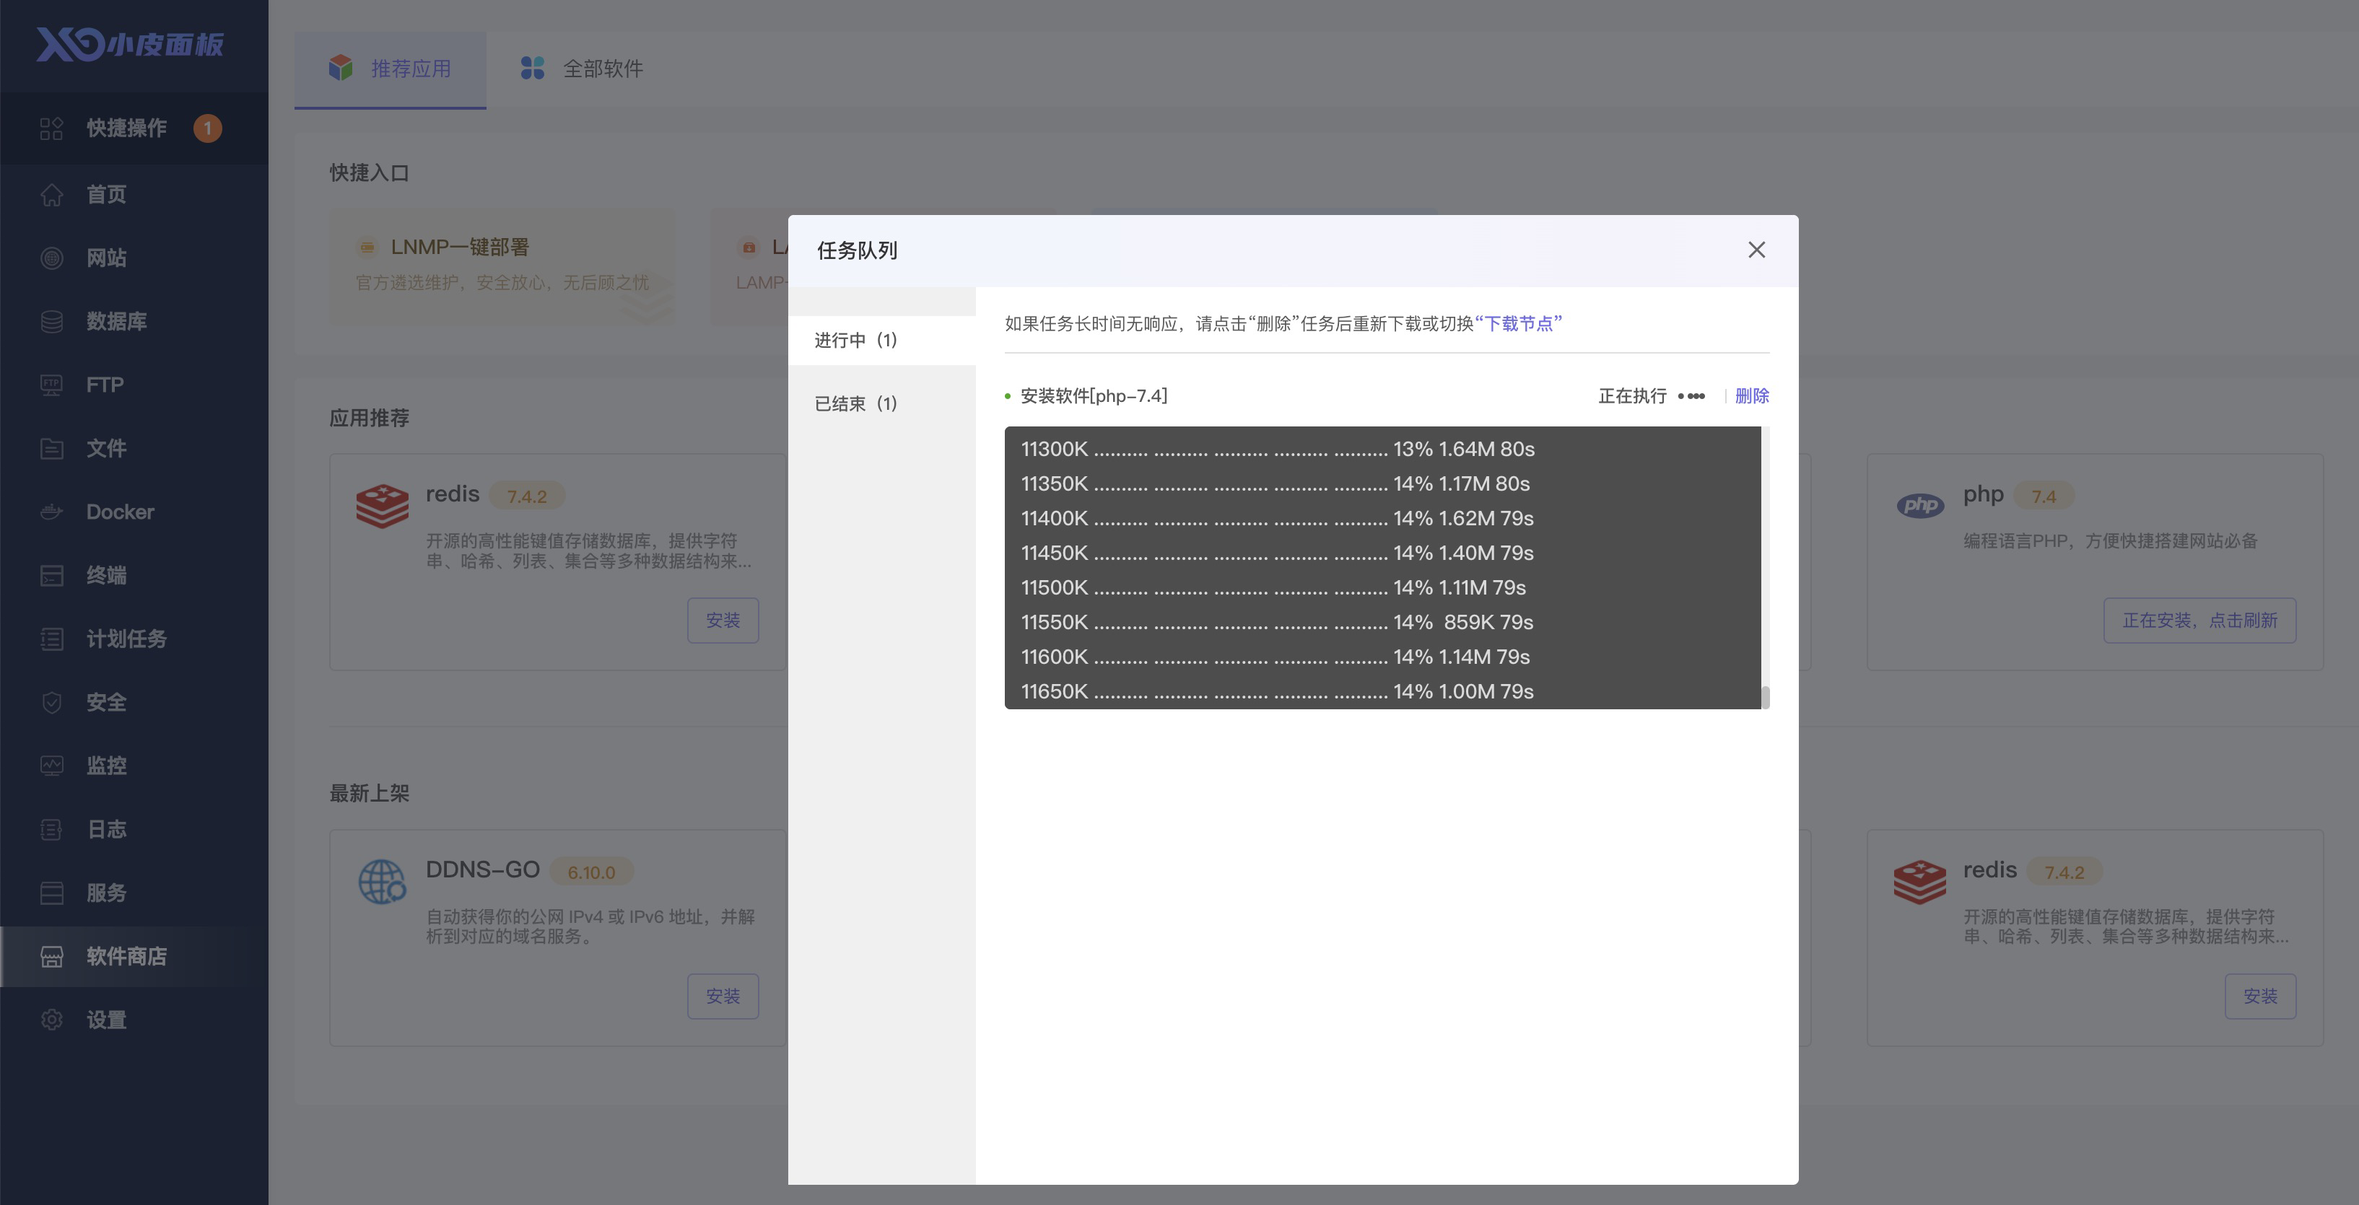Image resolution: width=2359 pixels, height=1205 pixels.
Task: Open the 计划任务 list icon in sidebar
Action: tap(51, 638)
